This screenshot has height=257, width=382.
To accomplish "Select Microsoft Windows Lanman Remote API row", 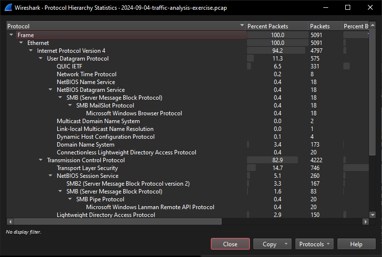I will coord(187,207).
